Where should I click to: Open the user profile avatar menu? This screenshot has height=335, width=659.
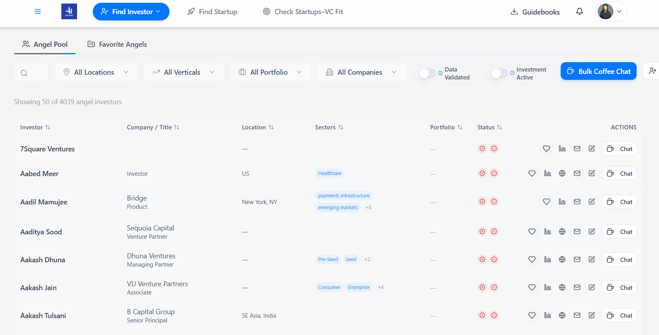[611, 11]
